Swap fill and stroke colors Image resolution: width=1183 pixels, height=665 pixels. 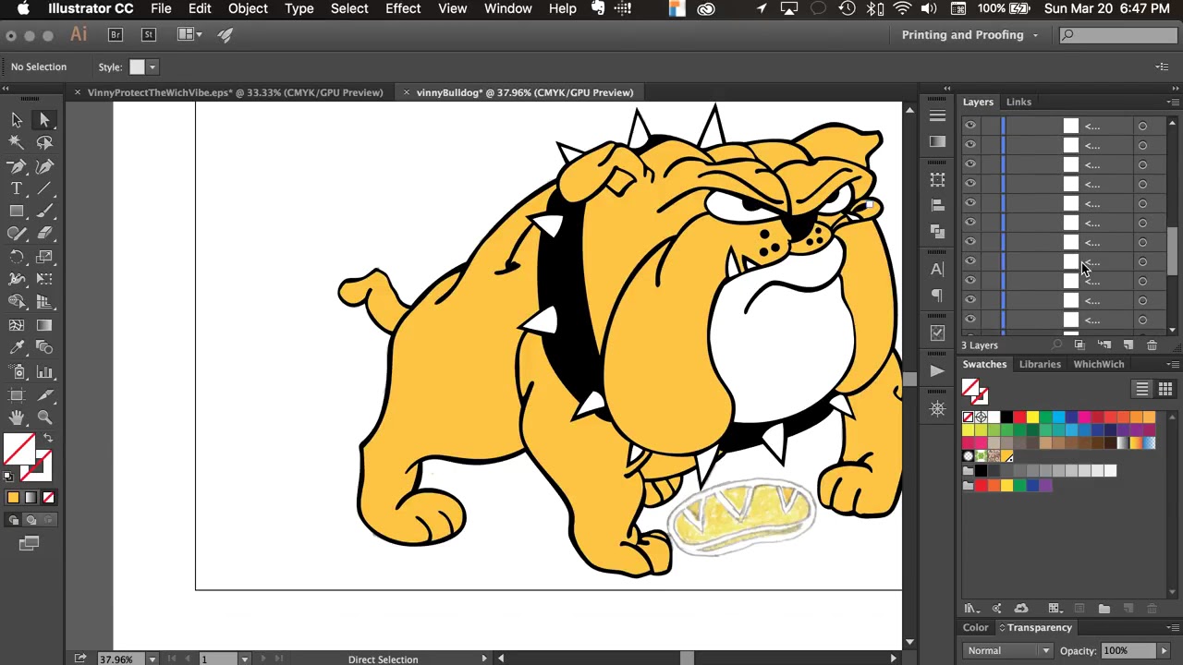pos(48,439)
